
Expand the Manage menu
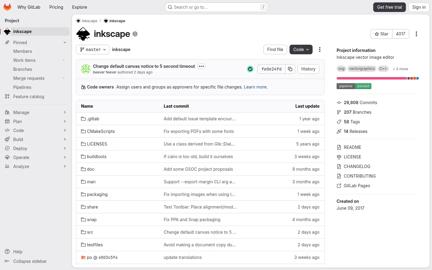point(36,112)
